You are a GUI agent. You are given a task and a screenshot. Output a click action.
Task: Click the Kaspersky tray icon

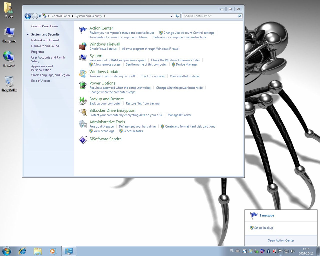click(x=274, y=251)
